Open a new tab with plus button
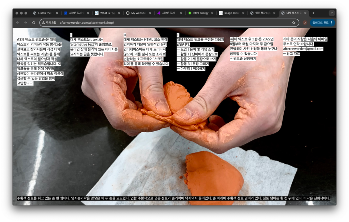349x222 pixels. point(314,13)
